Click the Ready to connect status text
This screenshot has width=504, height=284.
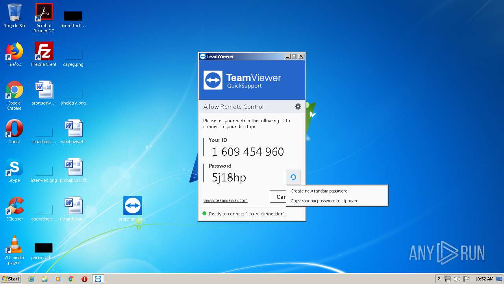tap(247, 214)
